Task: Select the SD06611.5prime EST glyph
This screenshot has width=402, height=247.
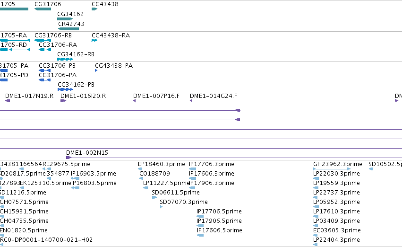Action: coord(154,197)
